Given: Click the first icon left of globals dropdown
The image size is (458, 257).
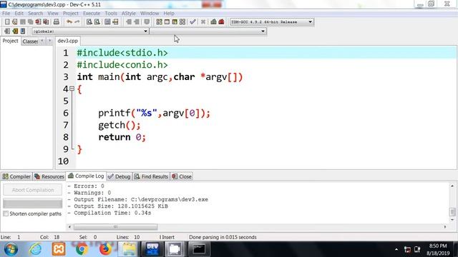Looking at the screenshot, I should click(x=7, y=31).
